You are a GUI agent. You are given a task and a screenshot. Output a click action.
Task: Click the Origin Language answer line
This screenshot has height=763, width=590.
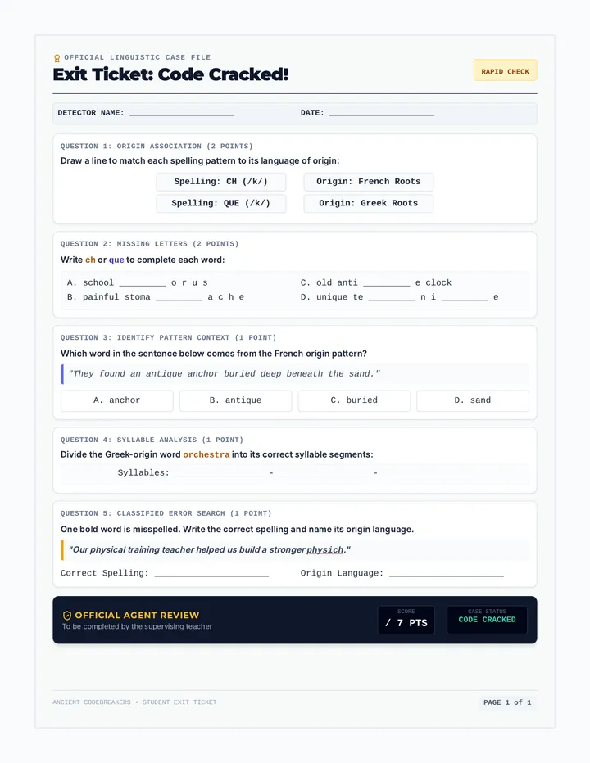[x=447, y=572]
